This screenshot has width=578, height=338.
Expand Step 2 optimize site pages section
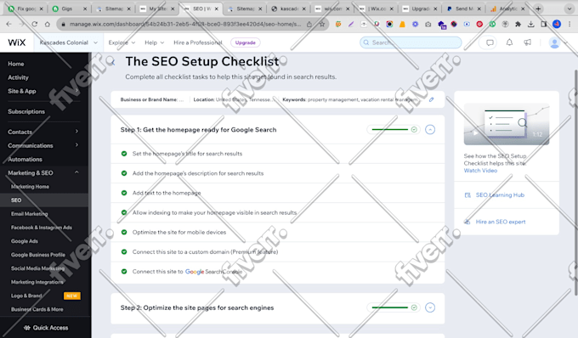click(x=430, y=307)
